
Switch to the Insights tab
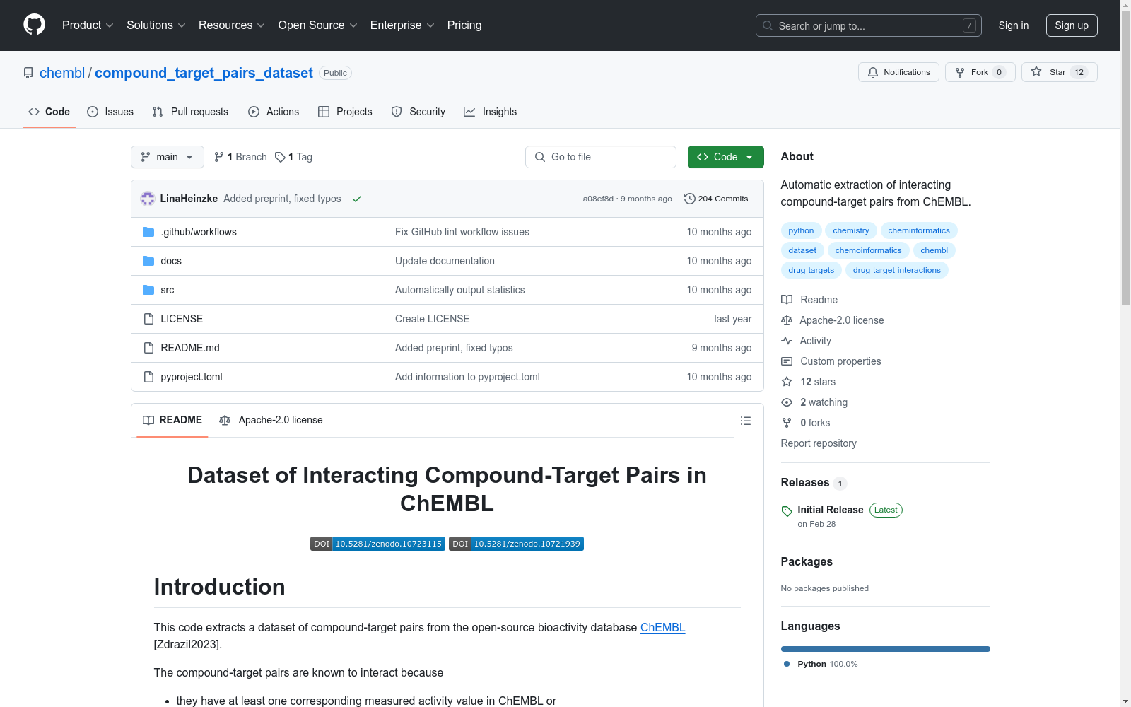(x=490, y=112)
